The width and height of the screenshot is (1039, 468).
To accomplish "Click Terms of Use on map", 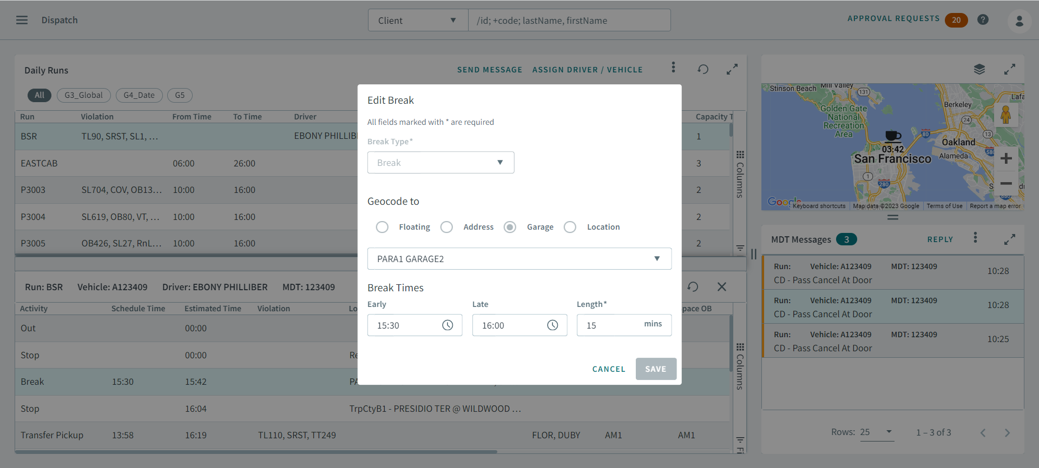I will pos(944,206).
